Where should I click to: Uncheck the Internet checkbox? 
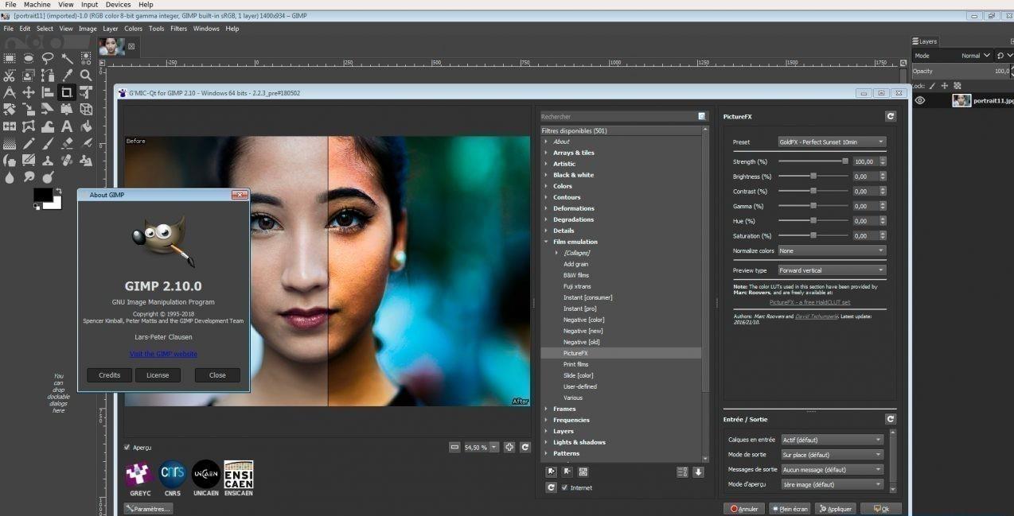pos(565,487)
